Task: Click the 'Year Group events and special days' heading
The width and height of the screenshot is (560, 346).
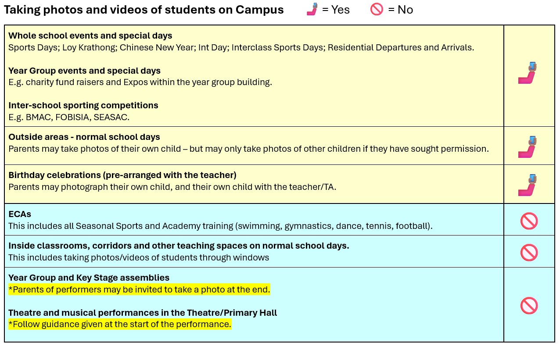Action: pos(84,71)
